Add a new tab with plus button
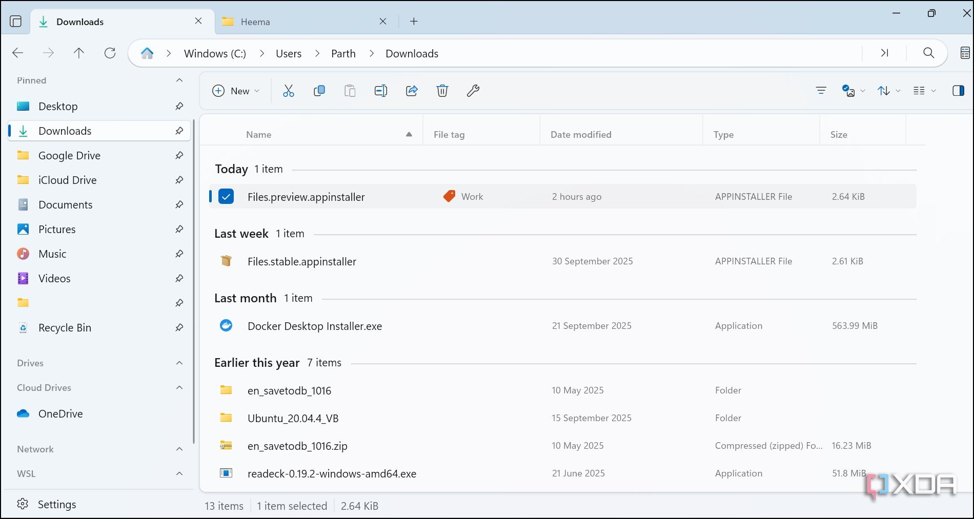Image resolution: width=974 pixels, height=519 pixels. pos(414,22)
